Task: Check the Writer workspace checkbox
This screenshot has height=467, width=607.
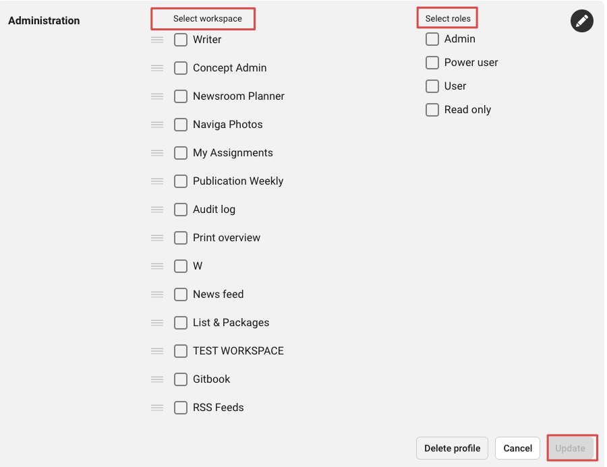Action: [181, 40]
